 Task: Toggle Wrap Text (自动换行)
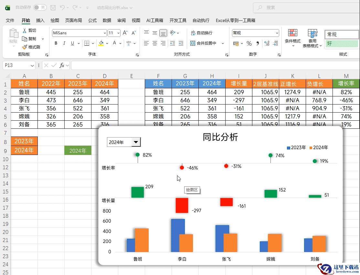pos(202,33)
